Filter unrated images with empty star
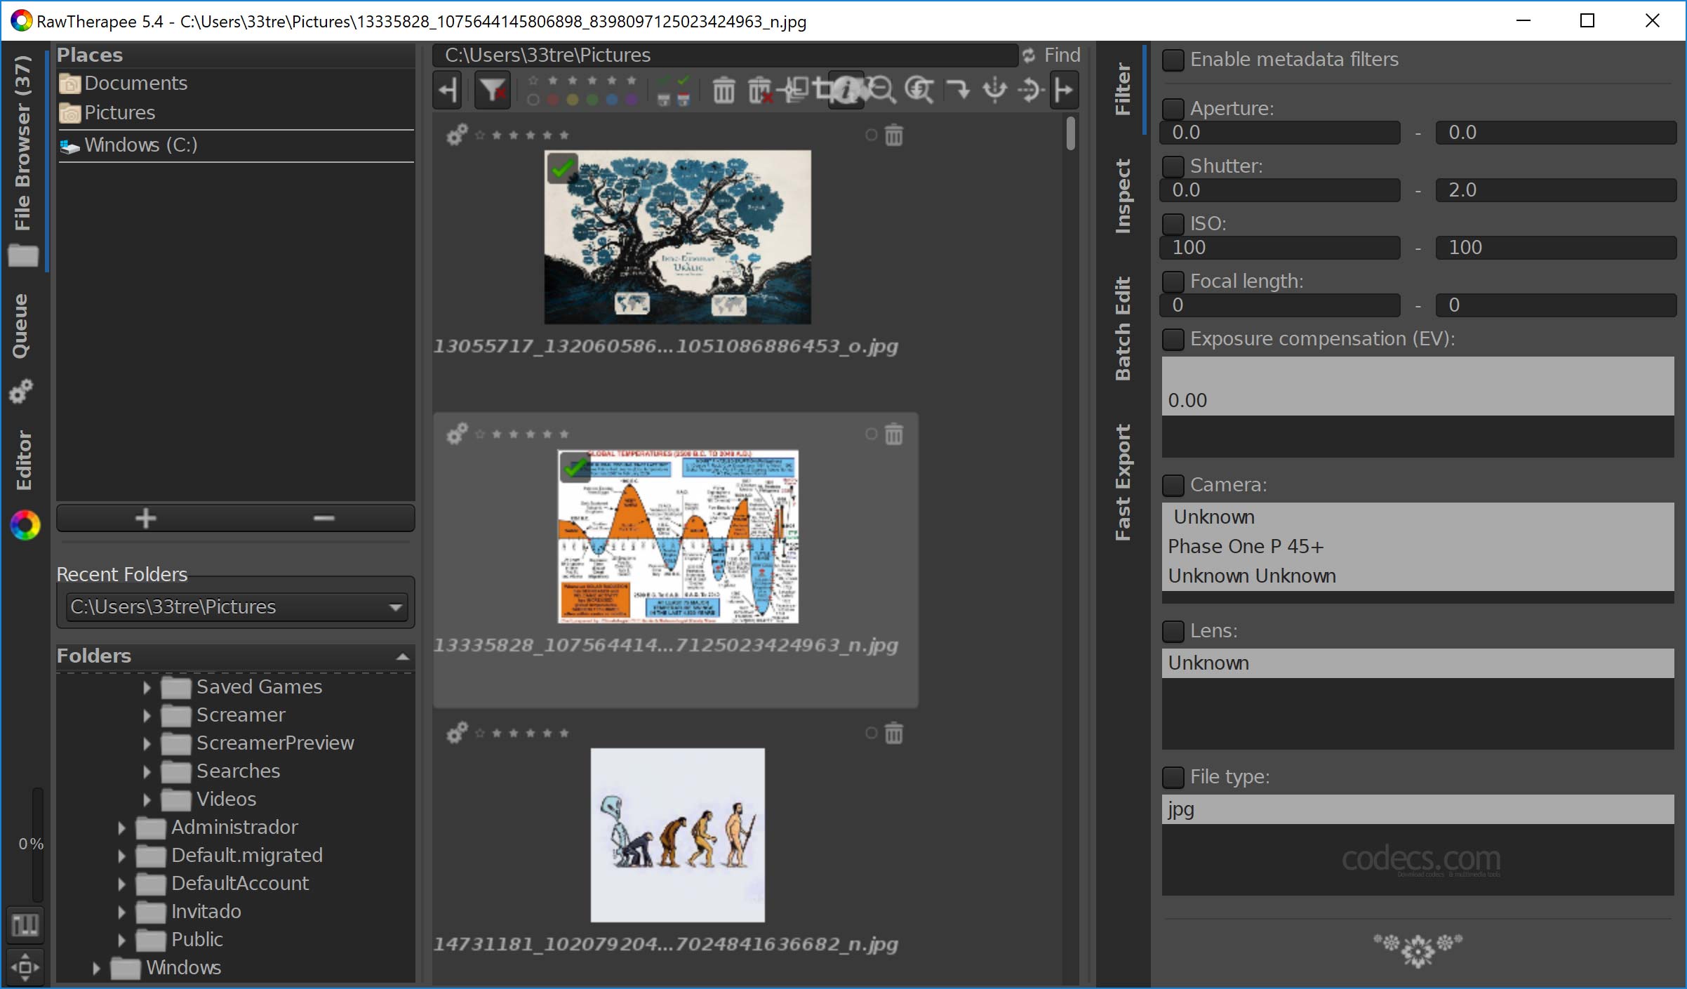1687x989 pixels. pyautogui.click(x=533, y=81)
